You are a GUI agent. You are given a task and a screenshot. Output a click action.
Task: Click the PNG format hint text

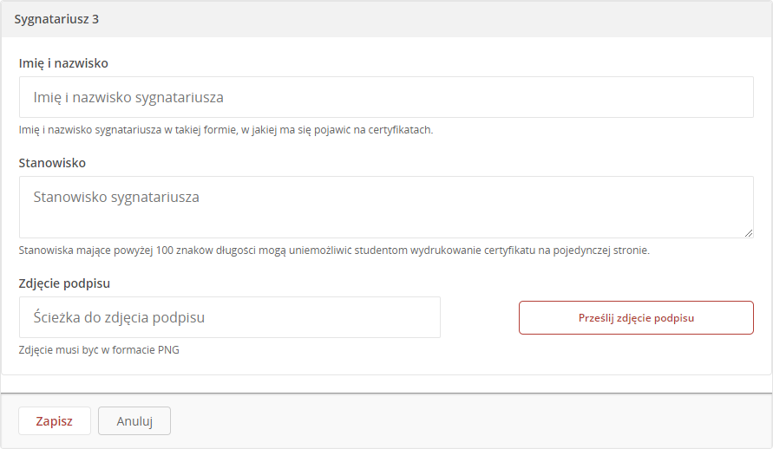coord(99,350)
